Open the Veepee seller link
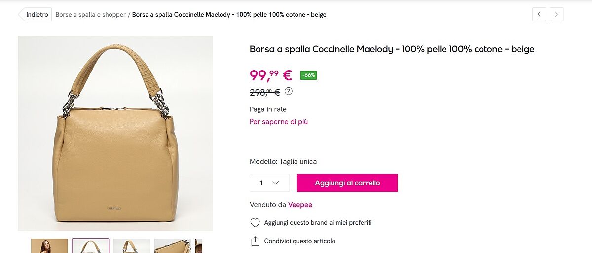592x253 pixels. click(x=300, y=205)
